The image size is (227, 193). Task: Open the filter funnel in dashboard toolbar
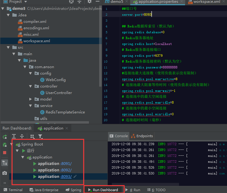(x=40, y=136)
